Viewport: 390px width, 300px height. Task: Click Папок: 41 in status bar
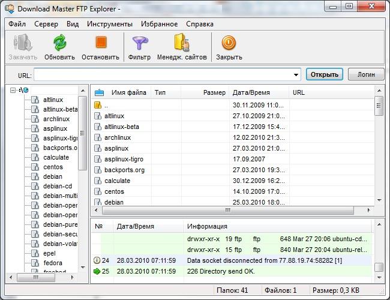232,290
